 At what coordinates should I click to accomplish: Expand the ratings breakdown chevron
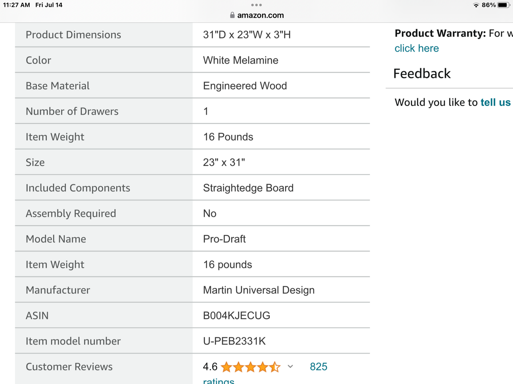pyautogui.click(x=291, y=366)
